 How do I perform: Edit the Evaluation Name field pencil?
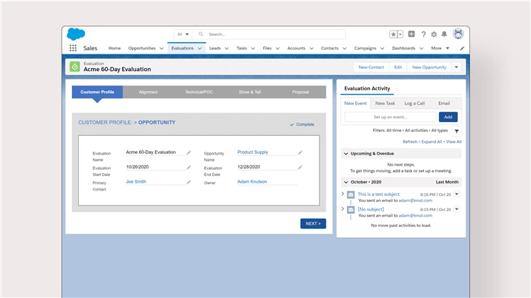189,152
